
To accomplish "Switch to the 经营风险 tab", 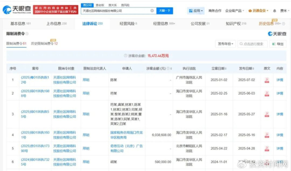I will 128,24.
